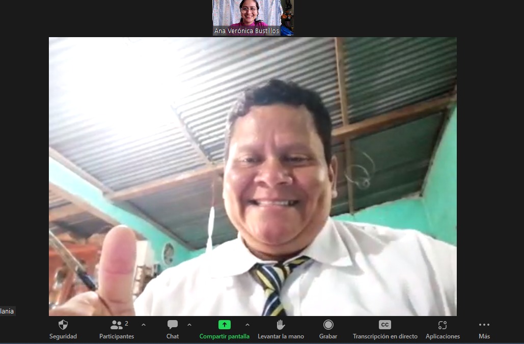Image resolution: width=524 pixels, height=344 pixels.
Task: Click Levantar la mano hand icon
Action: (281, 325)
